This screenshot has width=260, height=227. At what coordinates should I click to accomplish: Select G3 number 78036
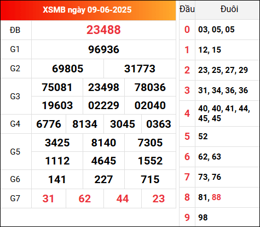[150, 87]
